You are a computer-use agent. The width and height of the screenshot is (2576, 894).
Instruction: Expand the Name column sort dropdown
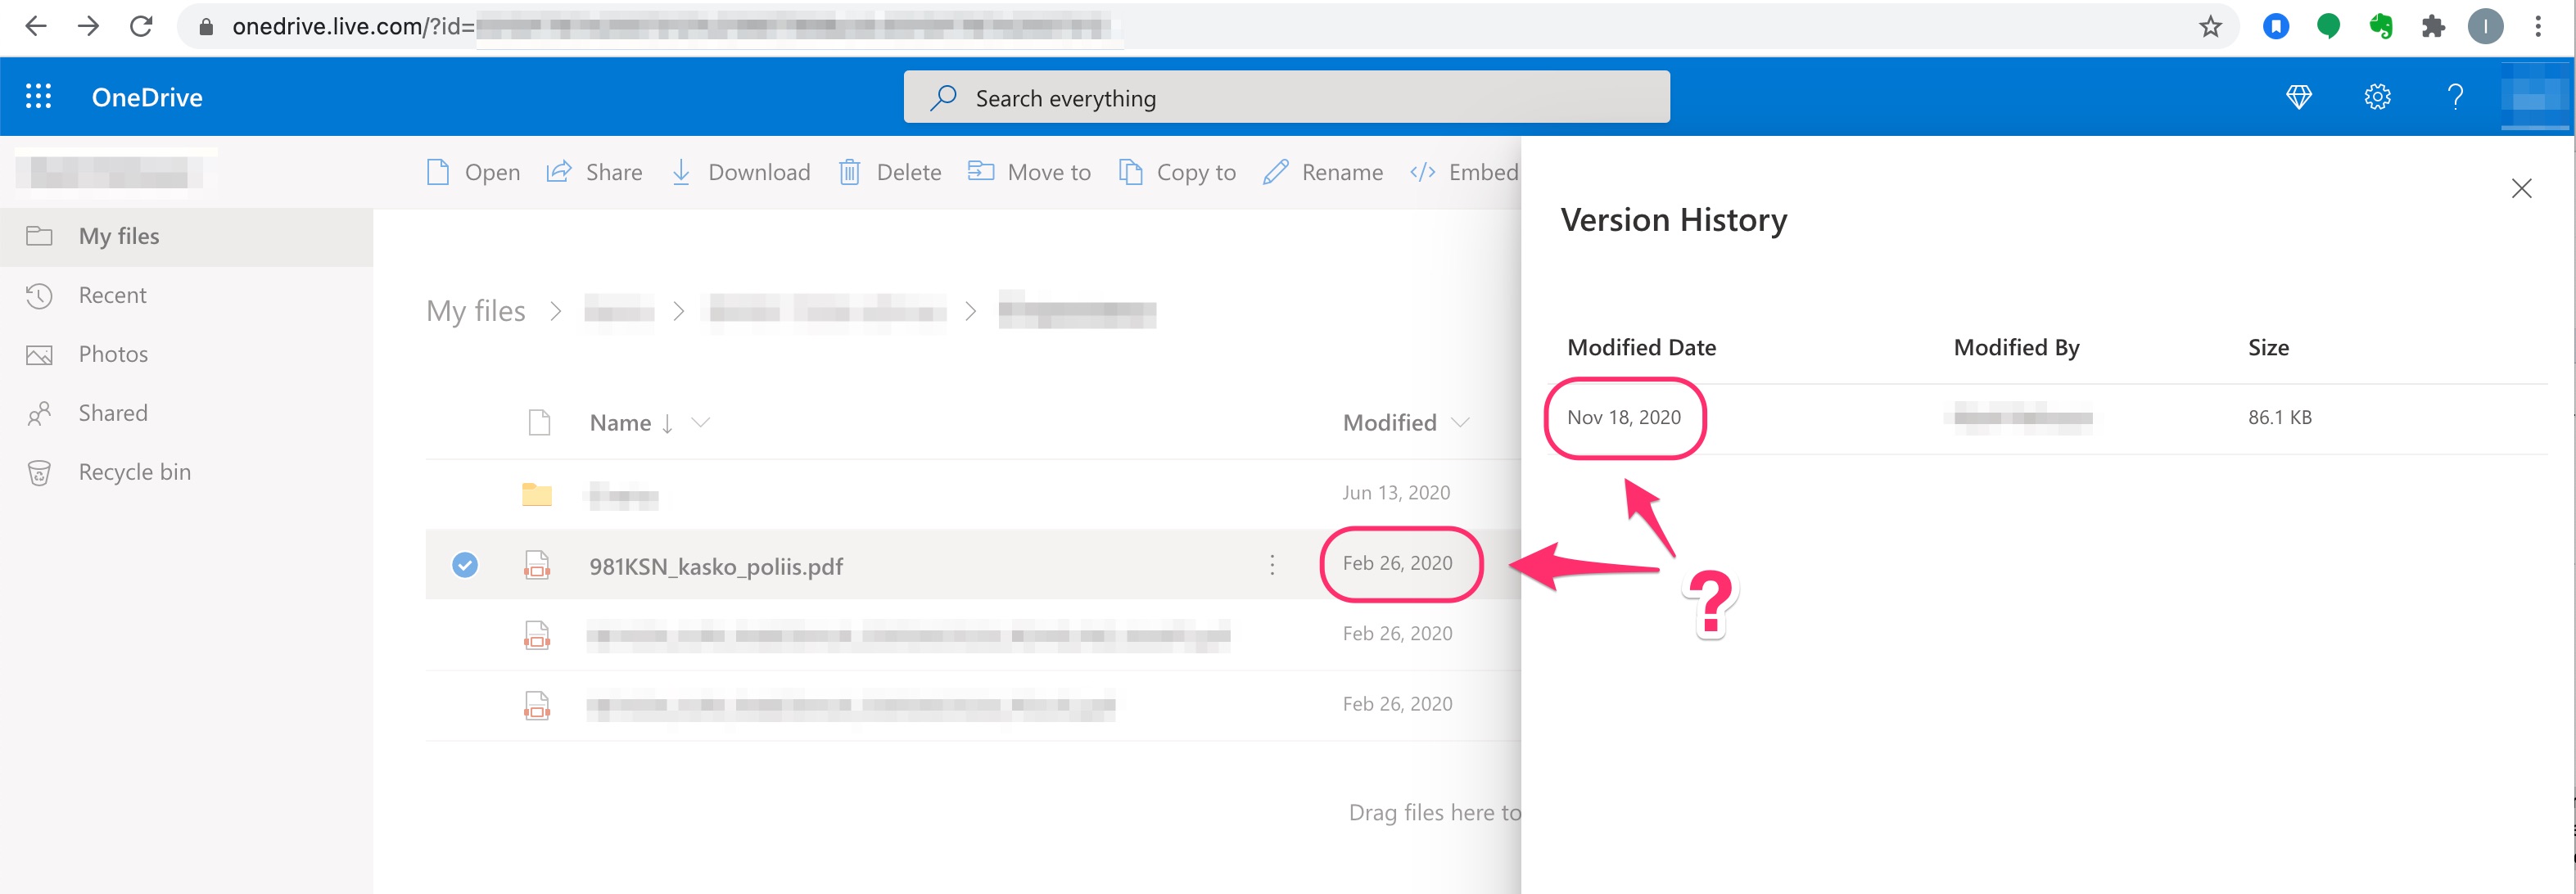[701, 423]
